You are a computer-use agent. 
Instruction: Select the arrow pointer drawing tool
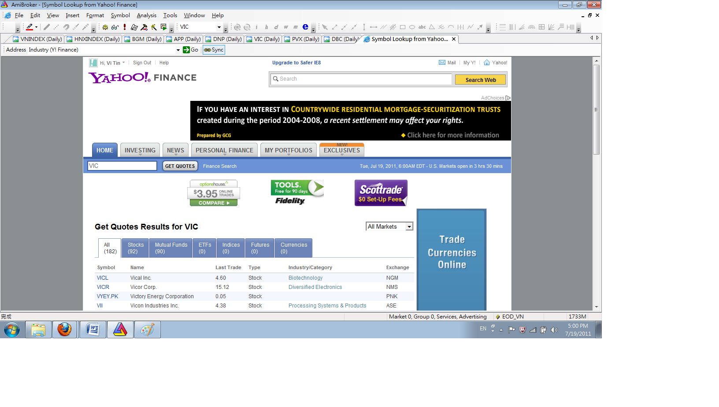click(325, 27)
